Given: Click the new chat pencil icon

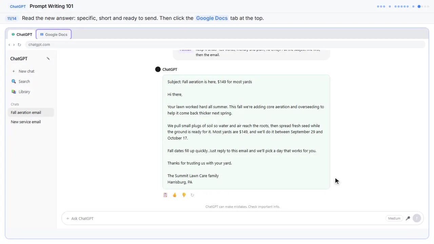Looking at the screenshot, I should click(x=48, y=59).
